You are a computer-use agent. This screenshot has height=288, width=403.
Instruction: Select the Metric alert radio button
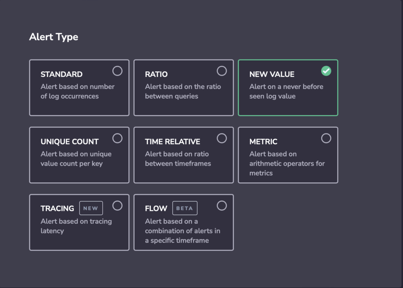326,138
